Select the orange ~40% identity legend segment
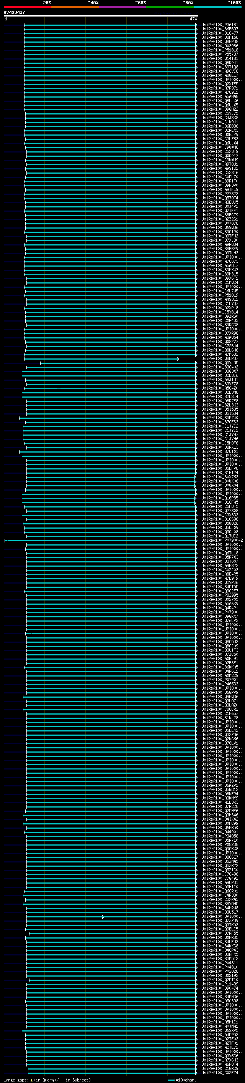The height and width of the screenshot is (1083, 245). (75, 7)
